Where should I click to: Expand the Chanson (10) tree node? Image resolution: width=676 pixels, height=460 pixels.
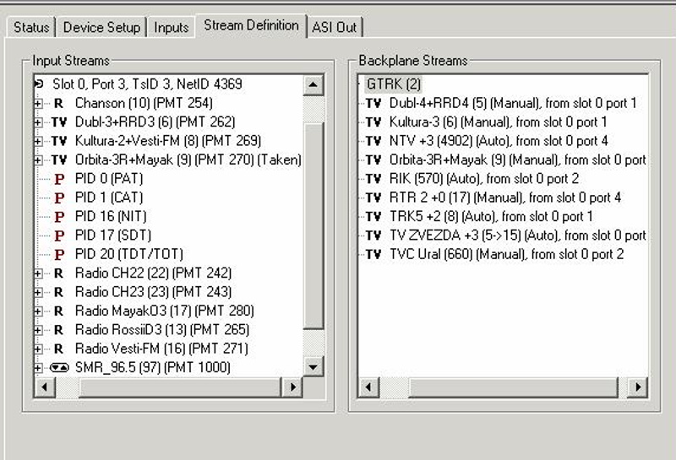click(x=38, y=103)
